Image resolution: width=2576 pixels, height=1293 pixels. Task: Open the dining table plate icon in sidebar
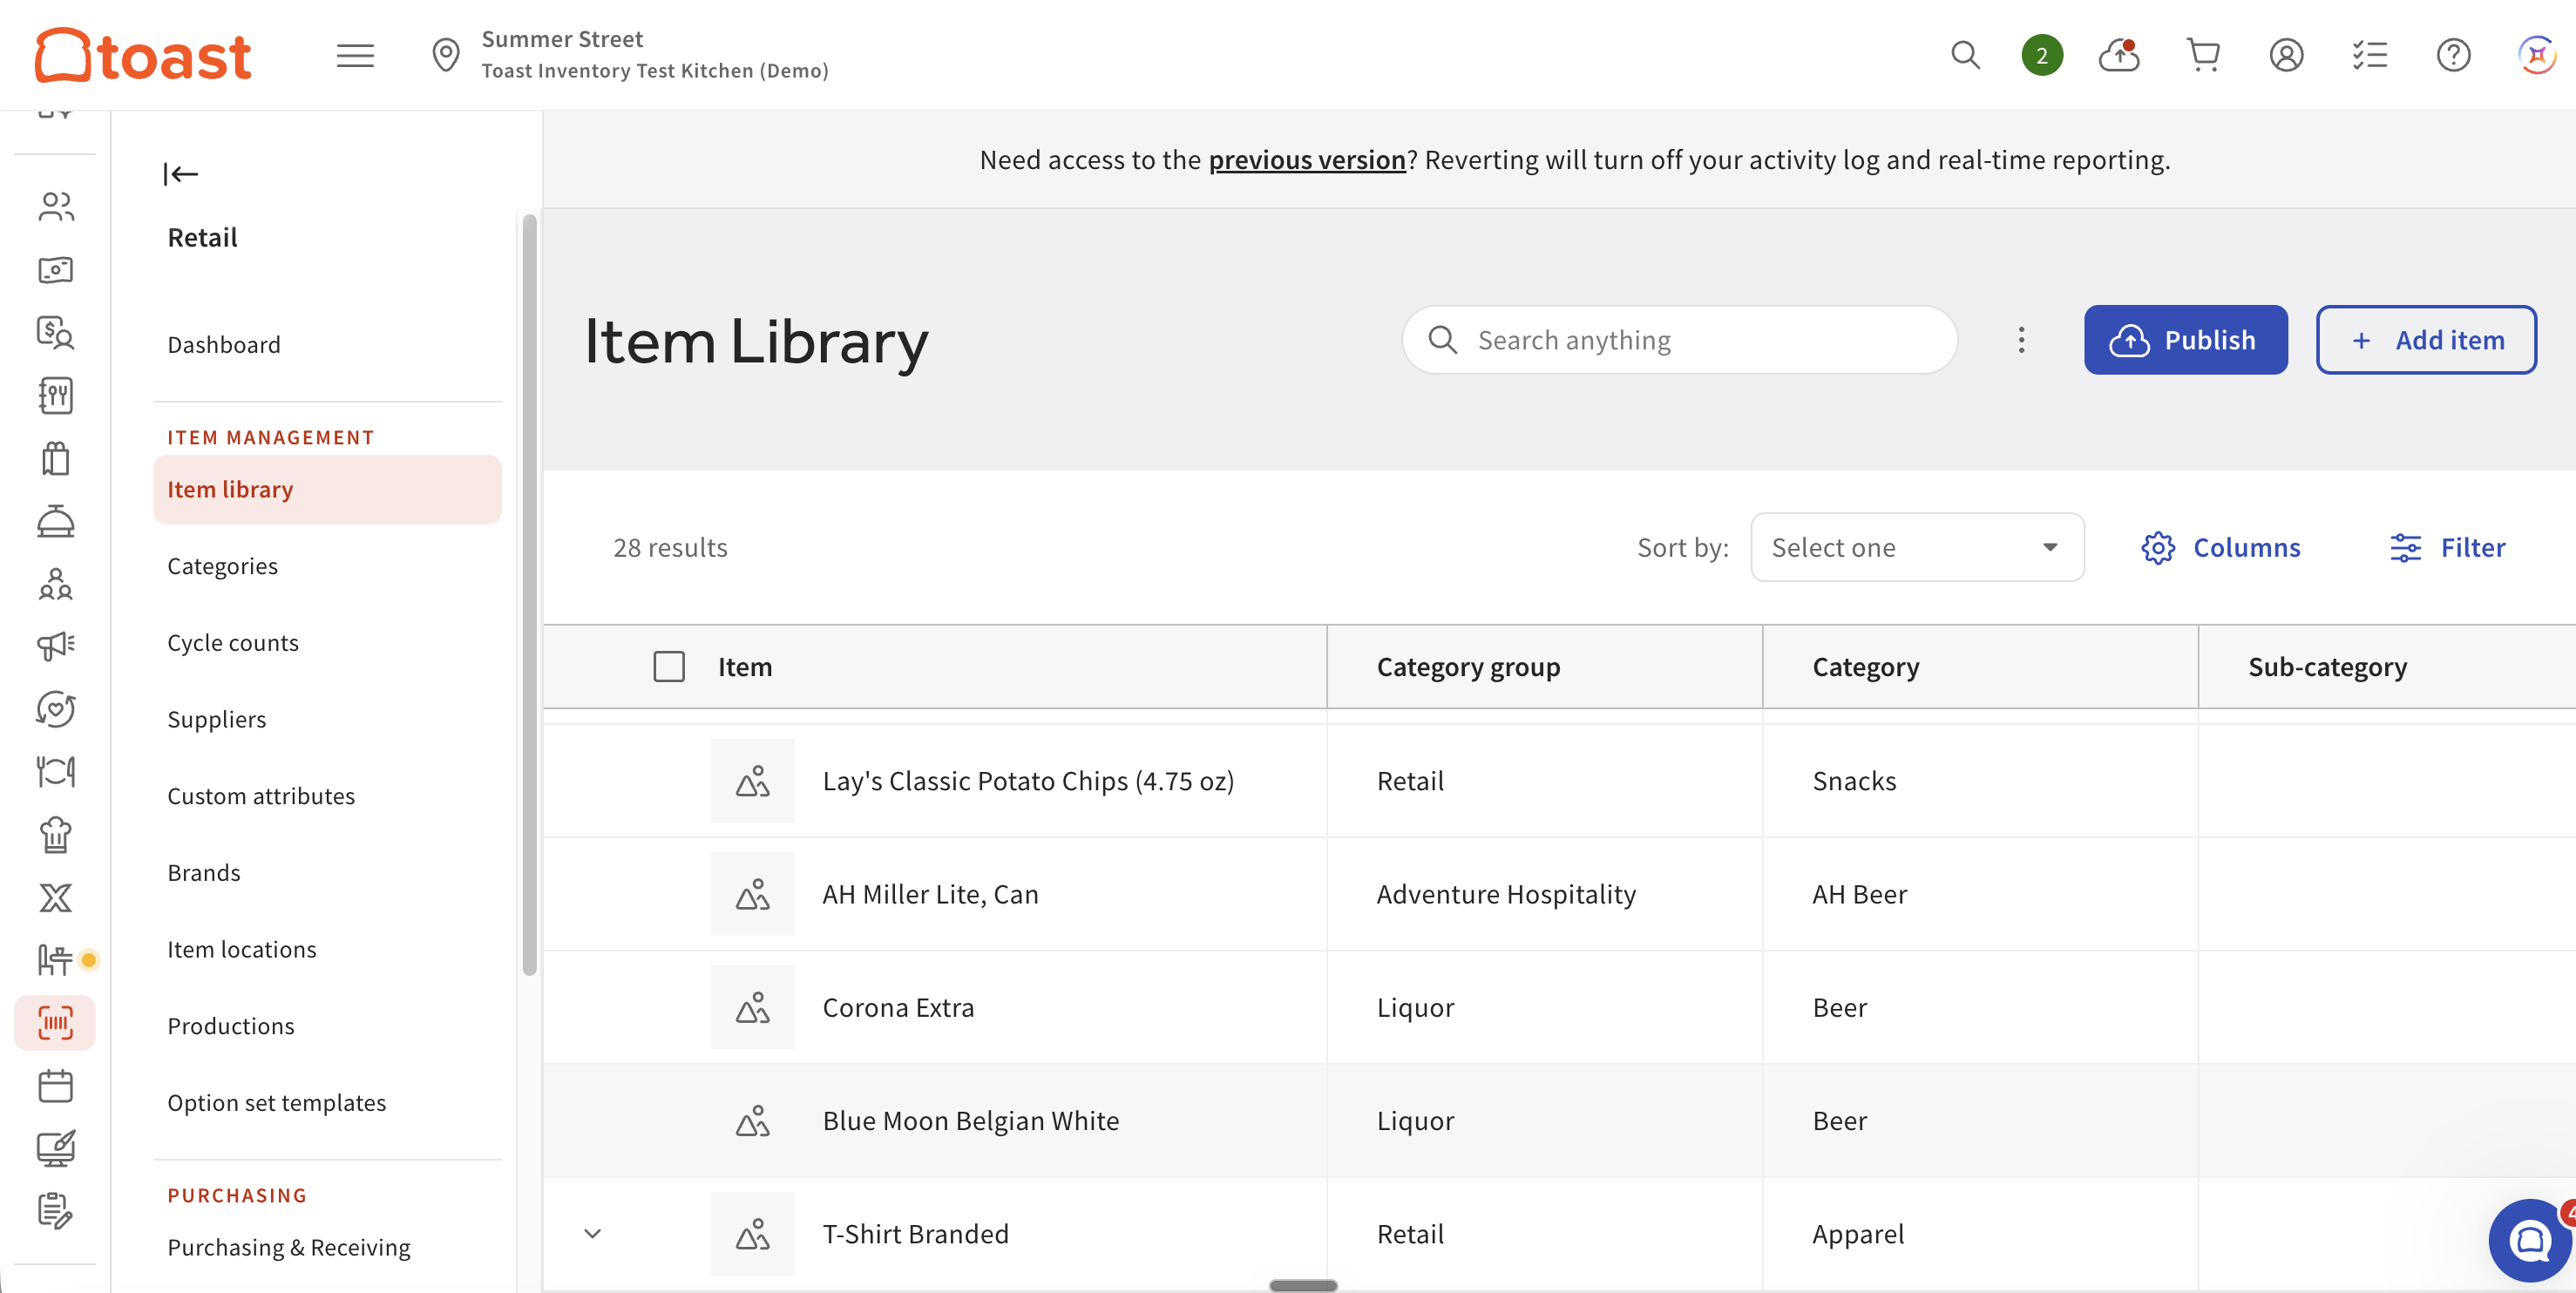pos(56,772)
